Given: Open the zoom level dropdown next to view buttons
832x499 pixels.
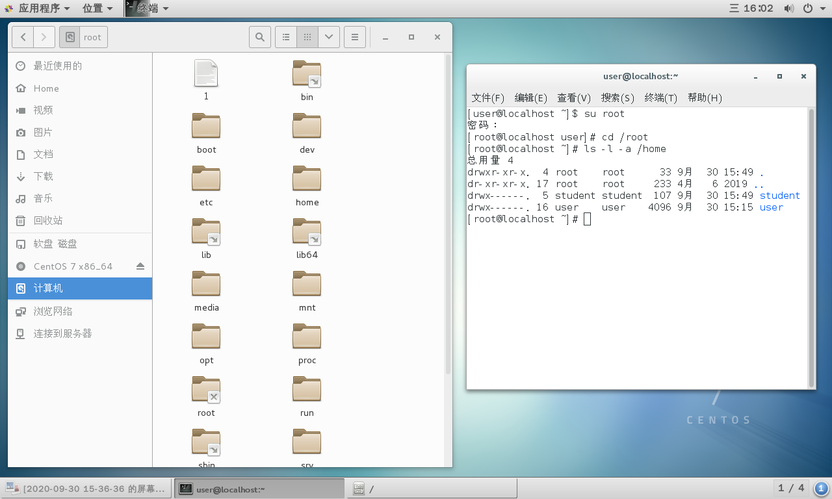Looking at the screenshot, I should pos(329,37).
